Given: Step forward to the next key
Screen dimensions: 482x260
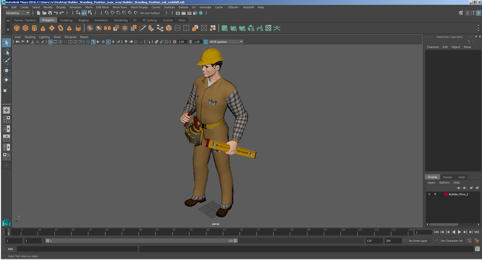Looking at the screenshot, I should (465, 232).
